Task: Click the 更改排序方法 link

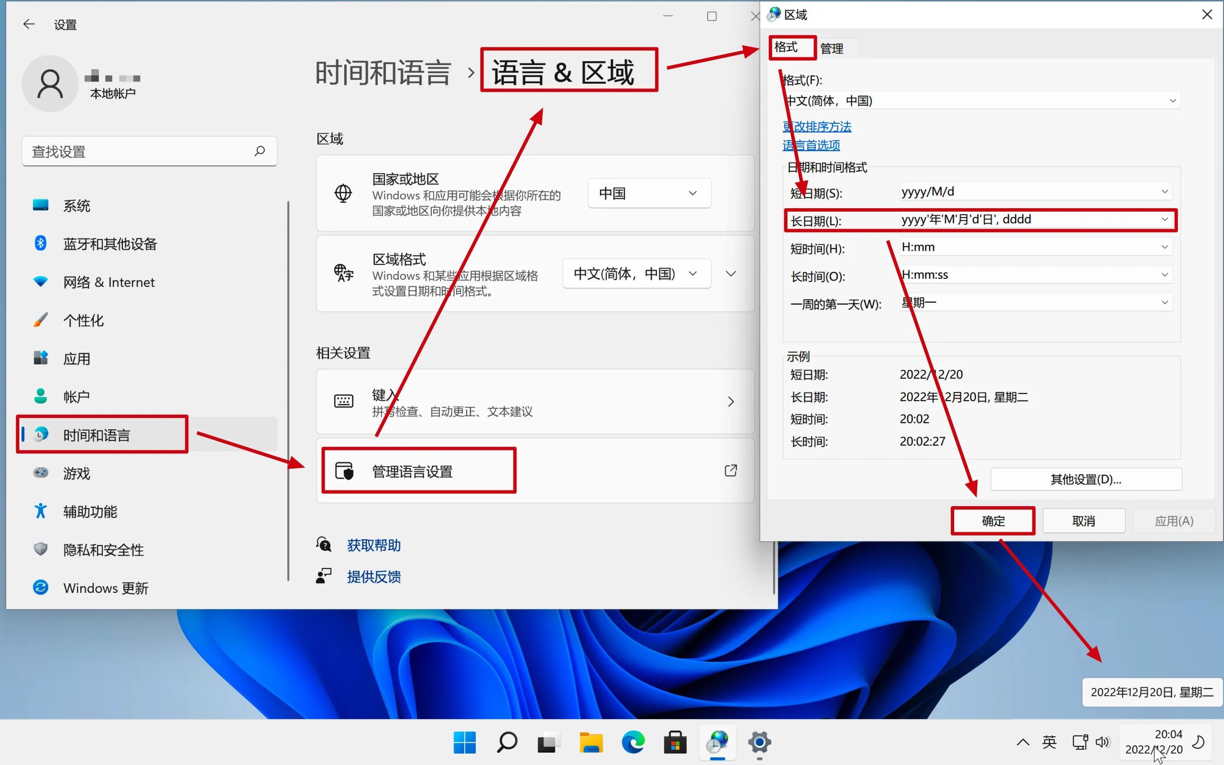Action: coord(817,127)
